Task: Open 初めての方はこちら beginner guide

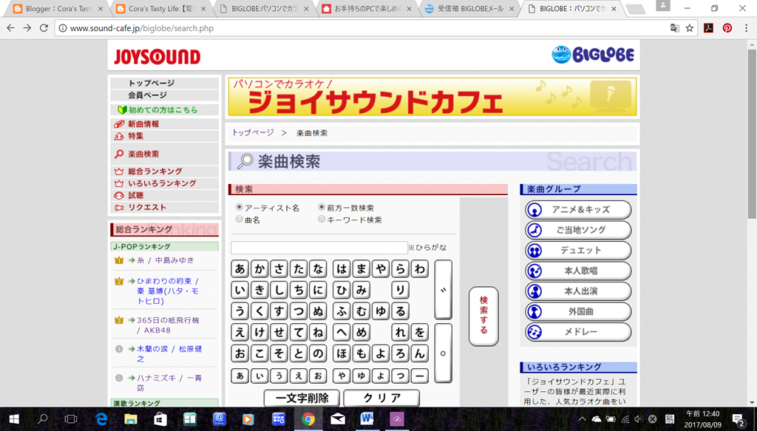Action: pyautogui.click(x=164, y=109)
